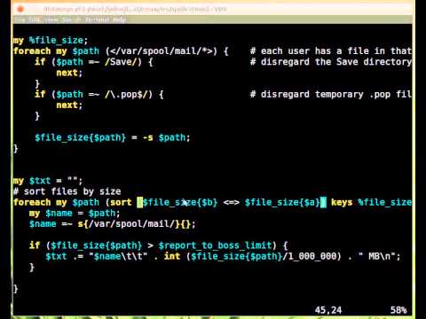This screenshot has width=426, height=319.
Task: Click the '1_000_000' number literal
Action: pyautogui.click(x=312, y=256)
